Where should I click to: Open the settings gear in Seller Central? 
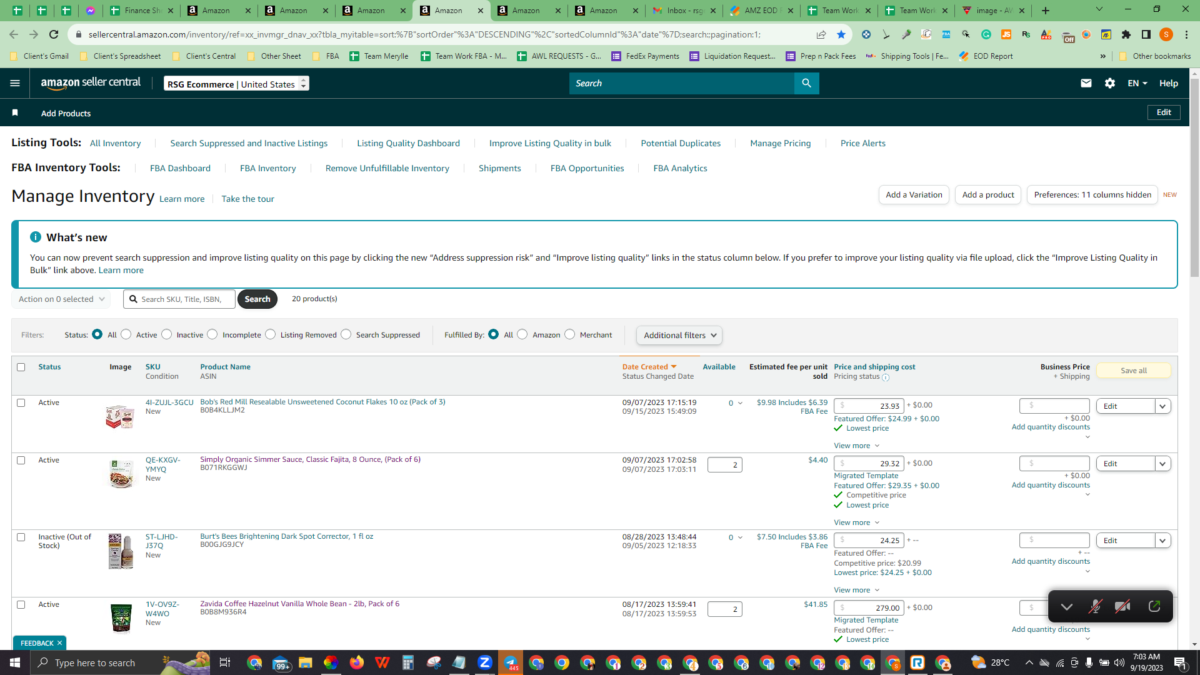point(1110,83)
